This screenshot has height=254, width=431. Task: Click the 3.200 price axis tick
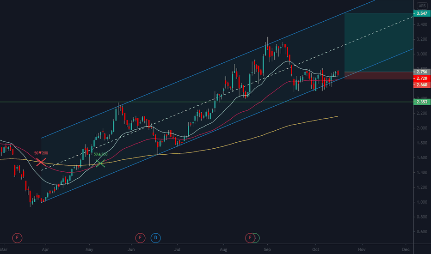[422, 39]
